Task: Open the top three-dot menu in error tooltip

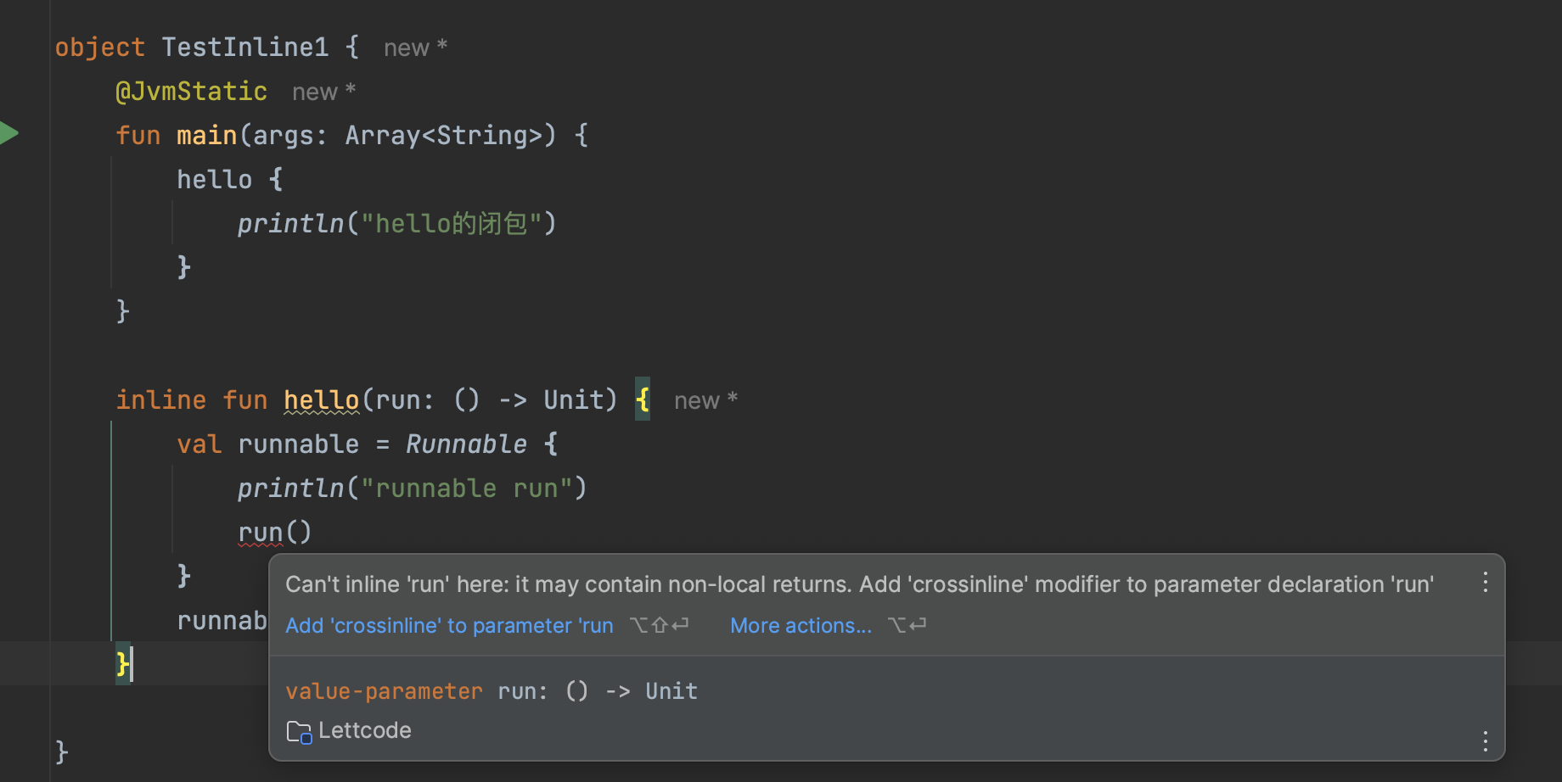Action: (x=1485, y=582)
